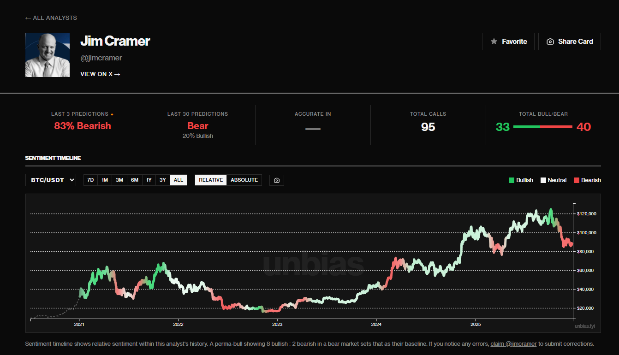The image size is (619, 355).
Task: Click Jim Cramer's profile photo
Action: [47, 54]
